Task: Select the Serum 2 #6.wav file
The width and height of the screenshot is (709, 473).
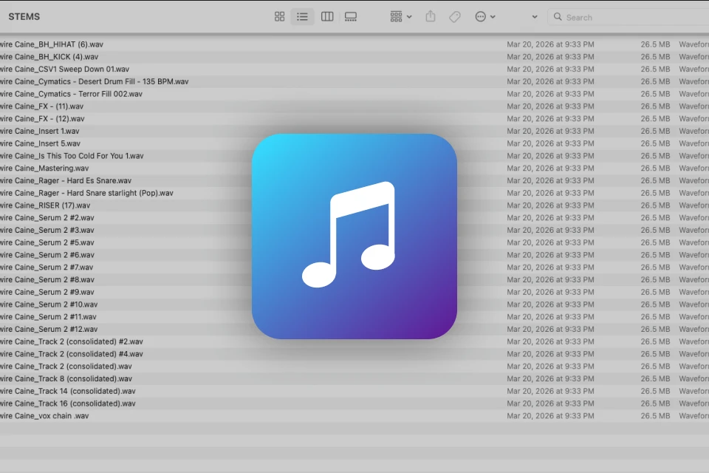Action: (47, 255)
